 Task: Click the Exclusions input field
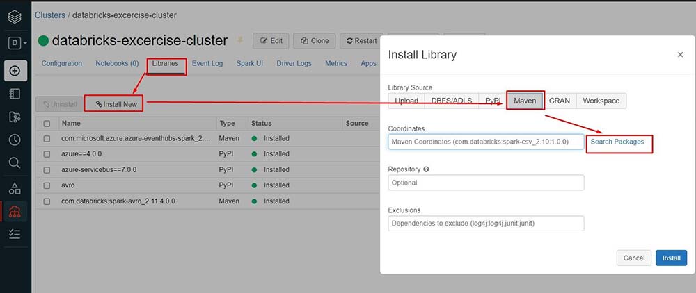(x=486, y=223)
